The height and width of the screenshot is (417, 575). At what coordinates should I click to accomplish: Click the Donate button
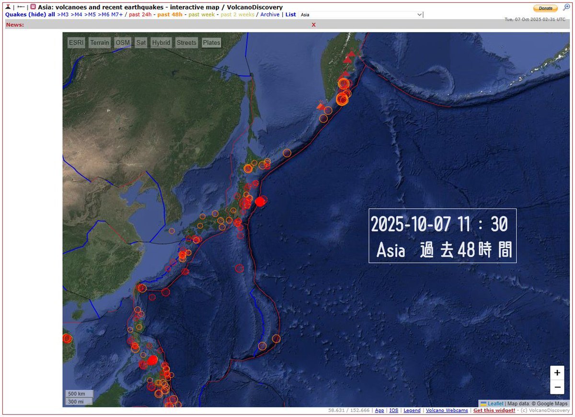tap(545, 8)
